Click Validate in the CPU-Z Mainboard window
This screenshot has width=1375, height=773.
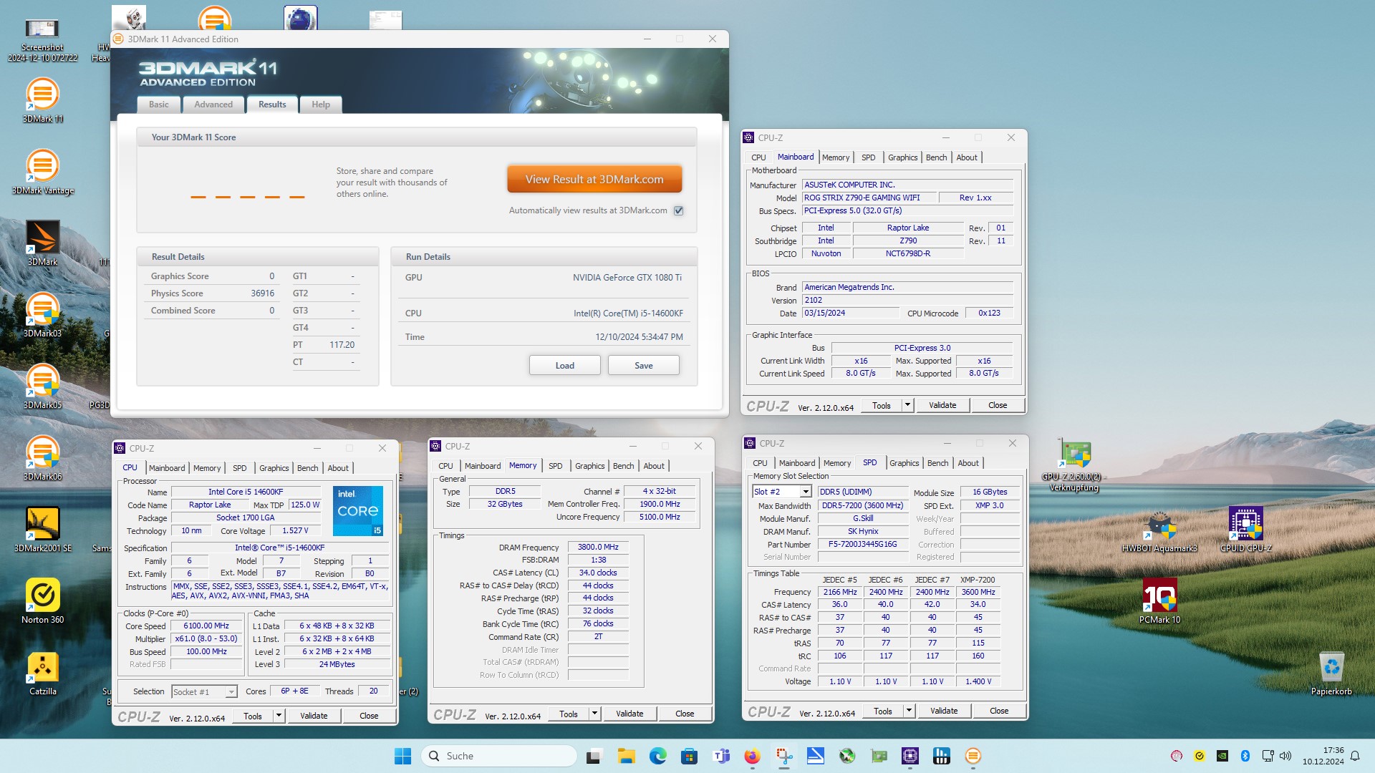click(x=942, y=405)
